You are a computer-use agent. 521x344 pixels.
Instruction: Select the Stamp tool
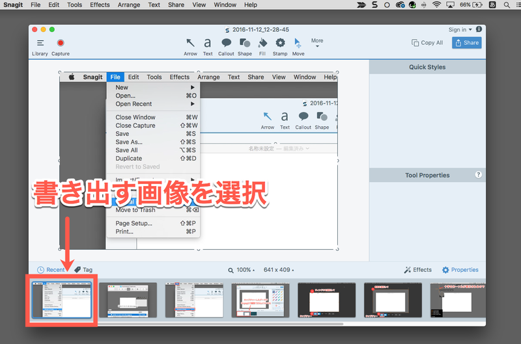pos(280,47)
